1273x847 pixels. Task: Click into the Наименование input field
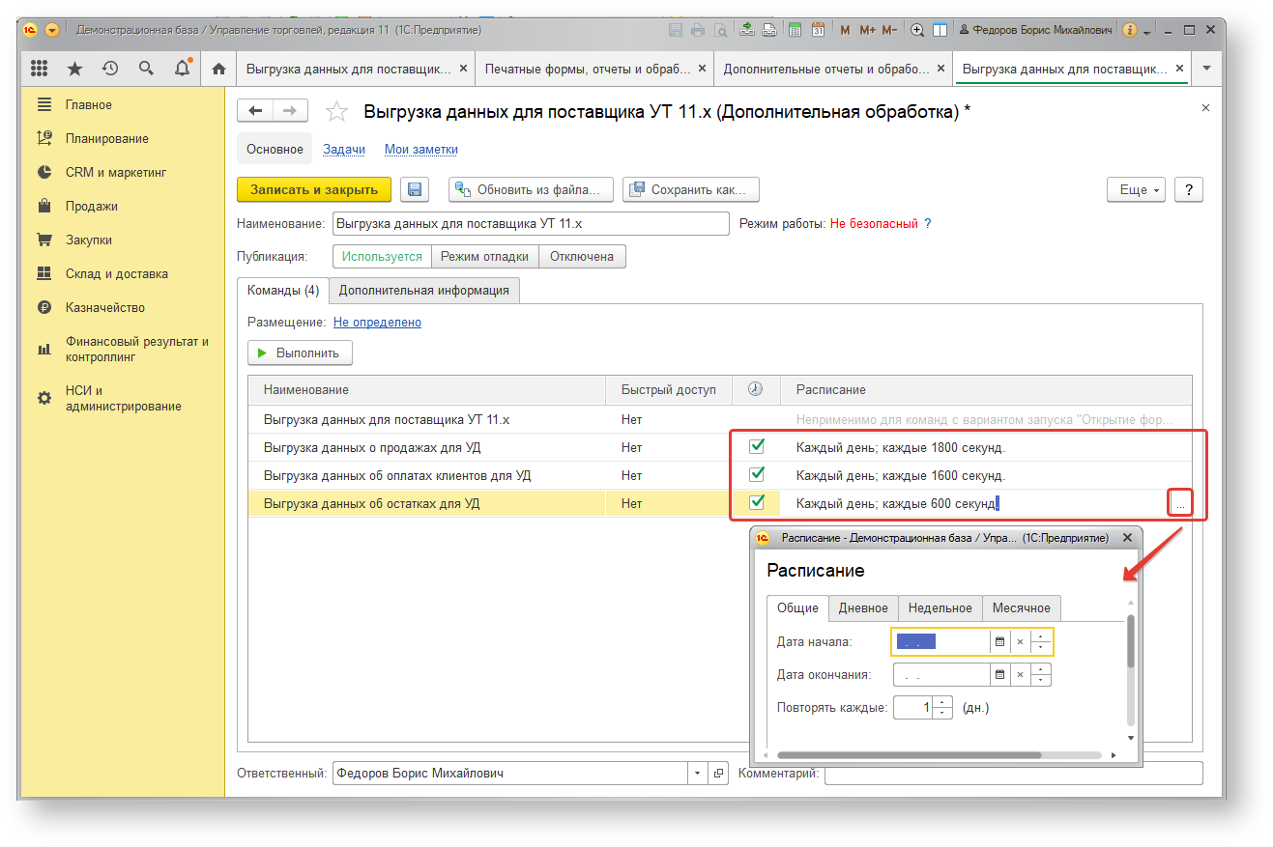(531, 224)
